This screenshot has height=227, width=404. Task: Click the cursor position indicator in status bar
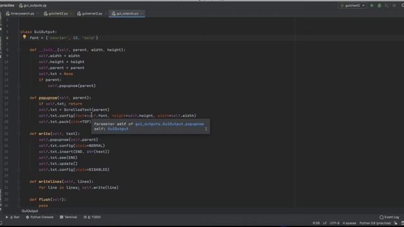click(316, 223)
